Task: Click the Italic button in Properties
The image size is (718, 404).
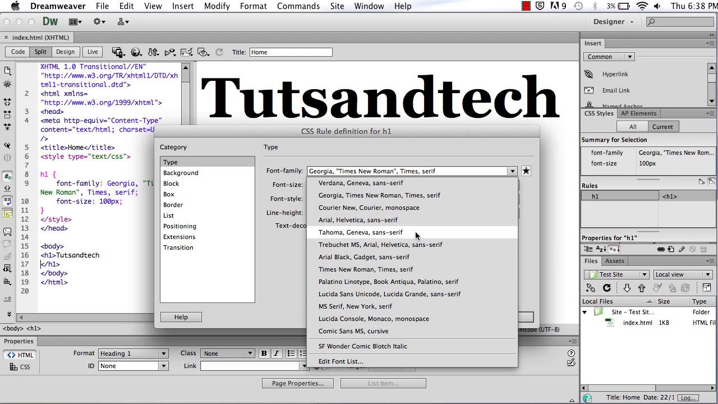Action: [x=276, y=353]
